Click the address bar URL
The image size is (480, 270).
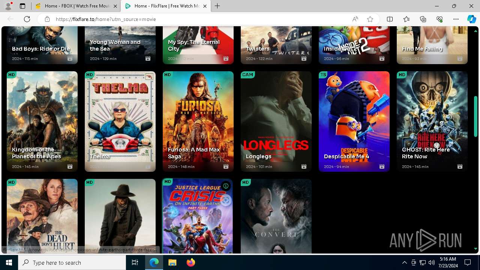[x=106, y=19]
